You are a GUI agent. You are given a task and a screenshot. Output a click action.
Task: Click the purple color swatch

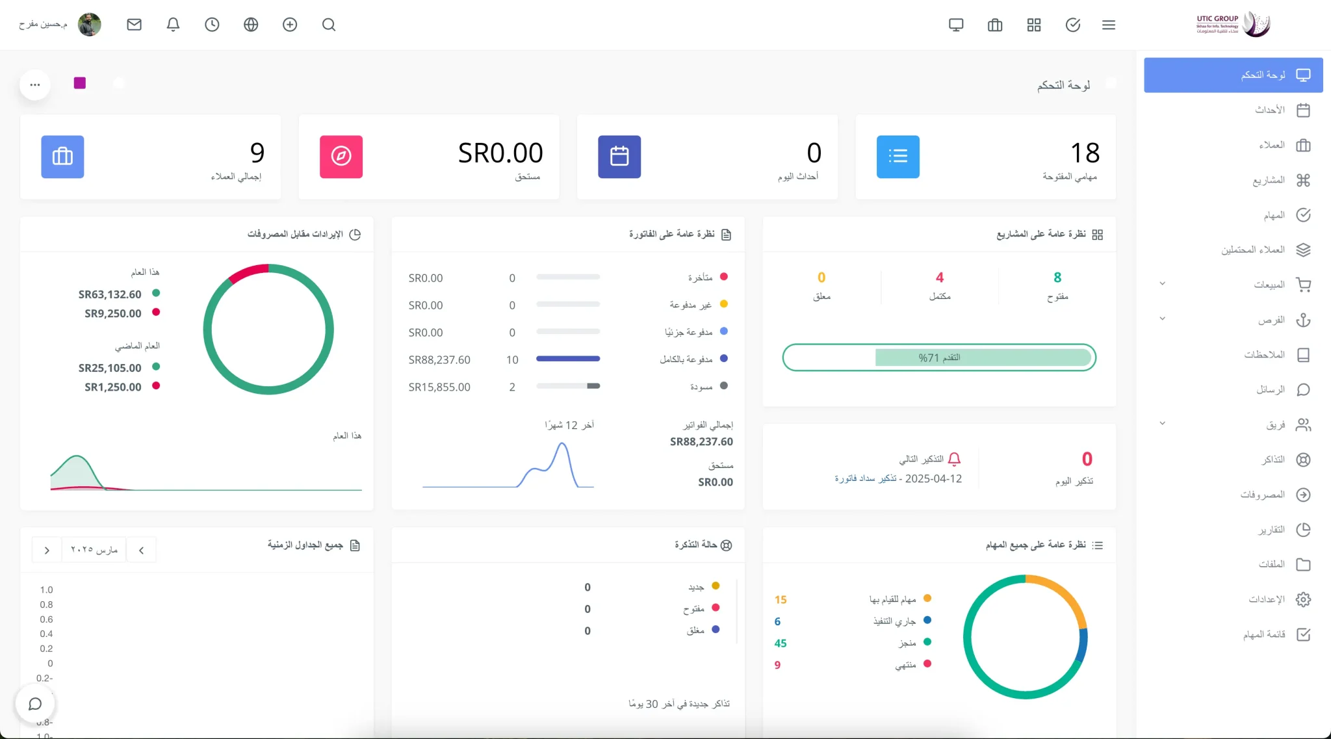[x=80, y=83]
